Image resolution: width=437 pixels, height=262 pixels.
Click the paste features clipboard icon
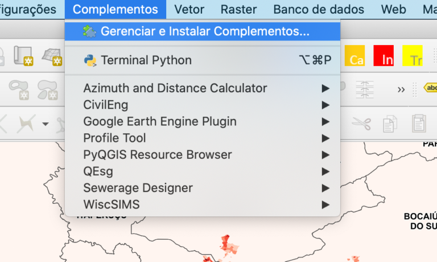[x=419, y=122]
